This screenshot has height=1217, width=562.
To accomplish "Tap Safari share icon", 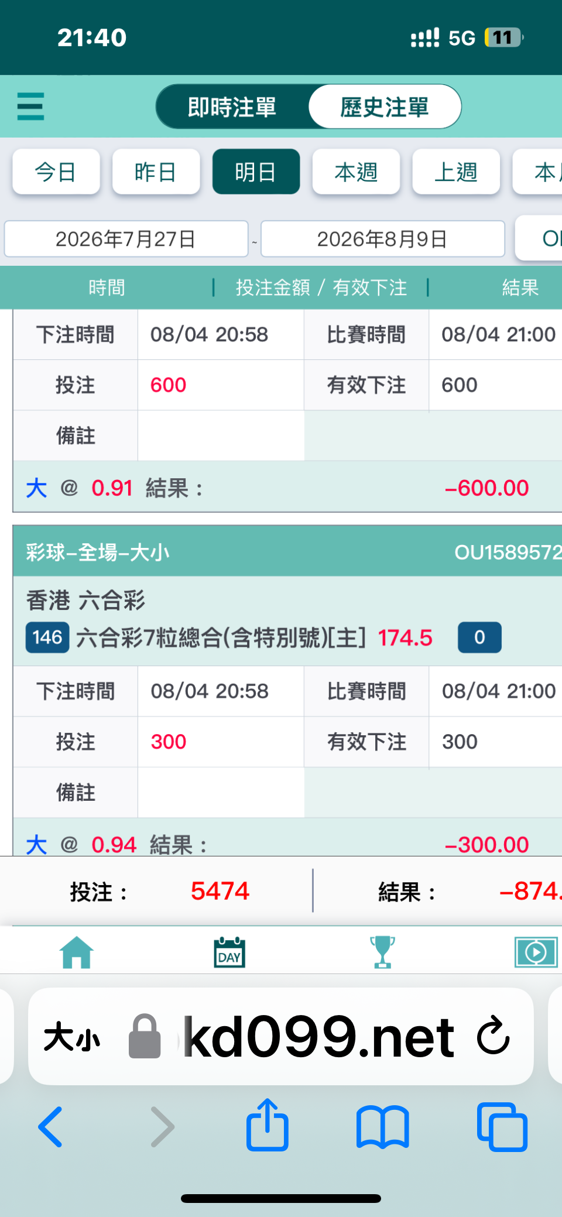I will click(x=268, y=1125).
